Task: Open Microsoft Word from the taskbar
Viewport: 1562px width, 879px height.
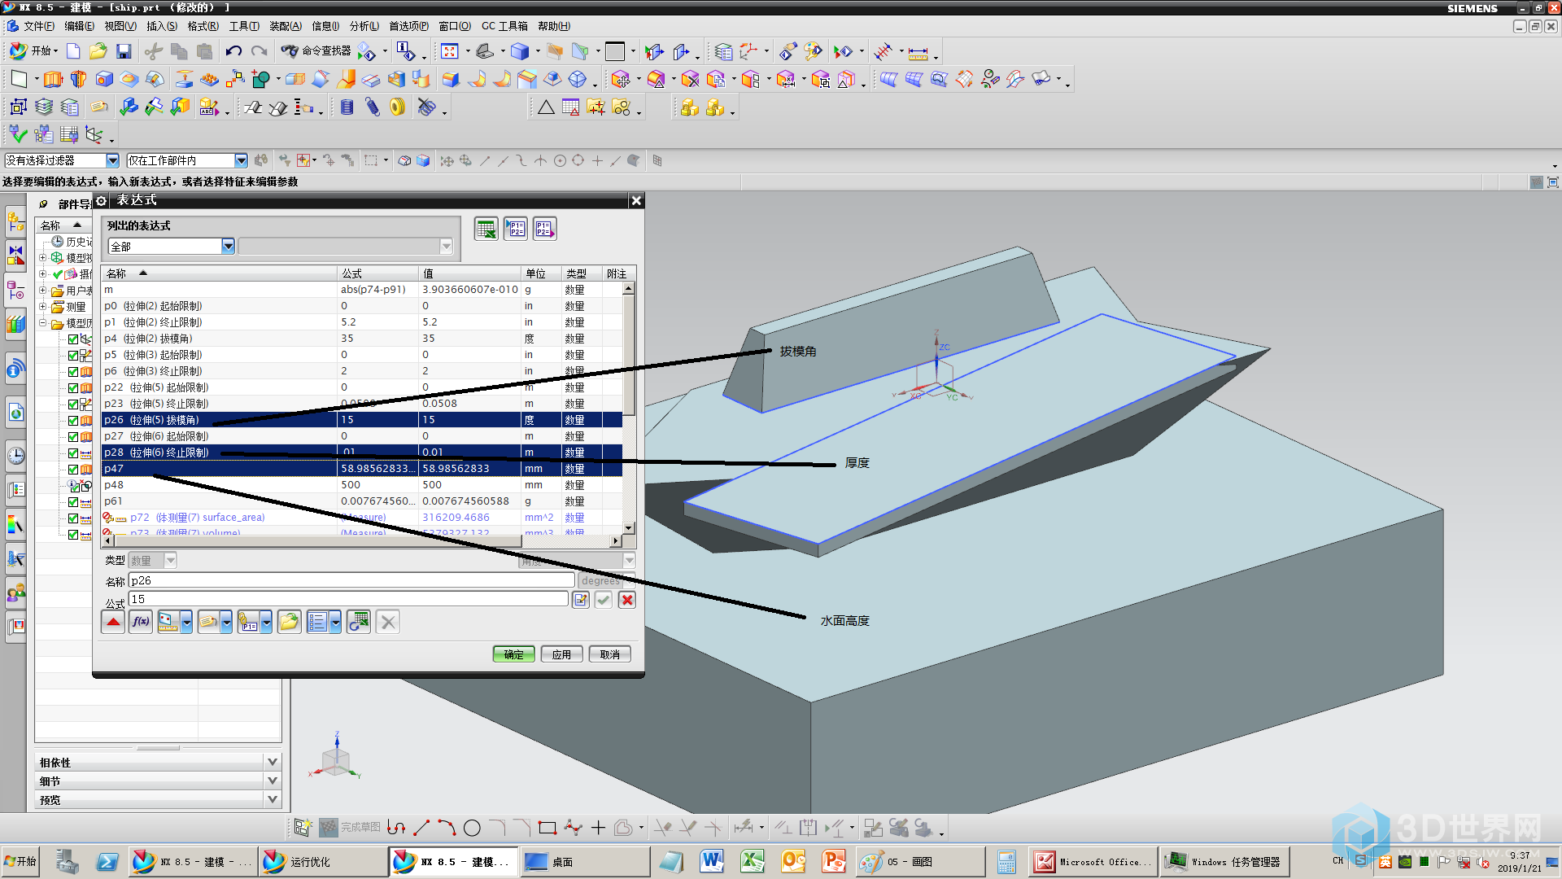Action: click(x=712, y=861)
